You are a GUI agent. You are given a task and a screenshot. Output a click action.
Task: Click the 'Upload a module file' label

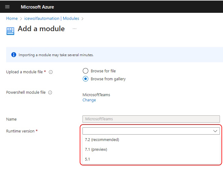(24, 72)
